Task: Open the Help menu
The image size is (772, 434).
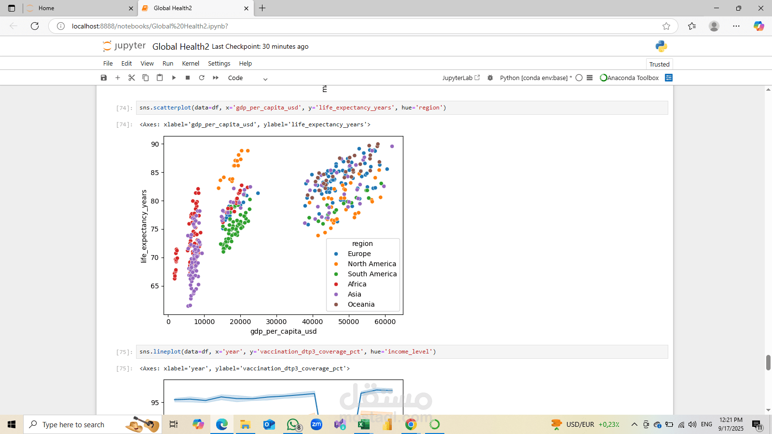Action: point(246,64)
